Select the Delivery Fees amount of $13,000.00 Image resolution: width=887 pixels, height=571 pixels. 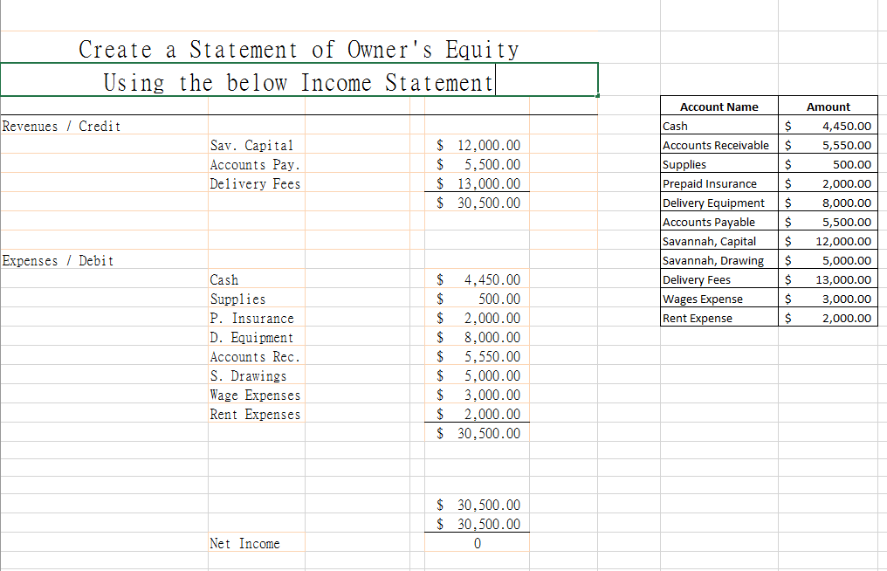(x=477, y=183)
